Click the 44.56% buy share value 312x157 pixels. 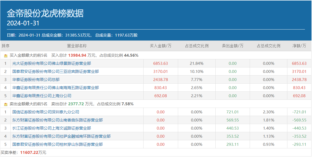(131, 55)
